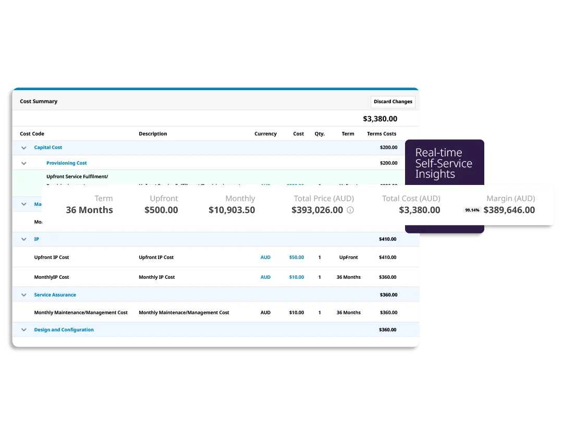Collapse the IP section using its chevron
This screenshot has height=422, width=563.
click(23, 239)
